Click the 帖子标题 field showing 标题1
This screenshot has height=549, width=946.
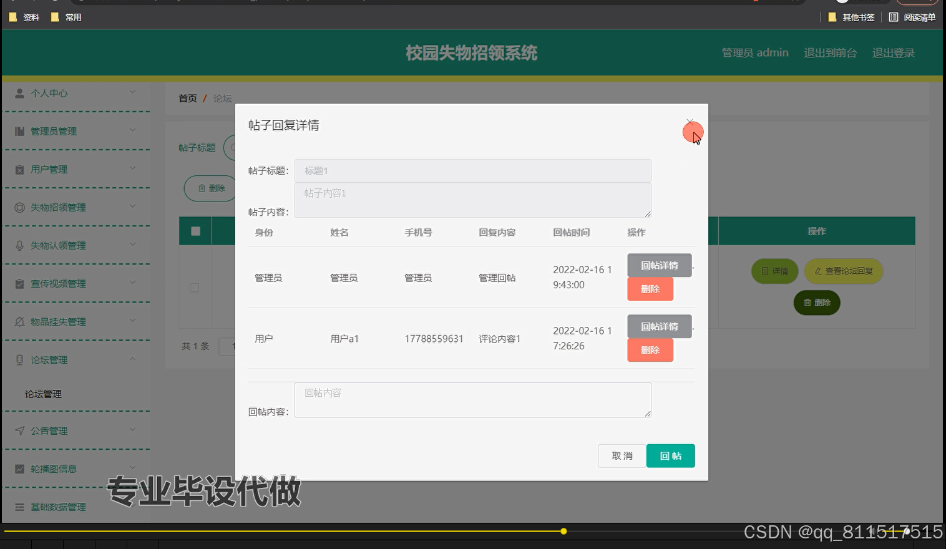click(473, 170)
